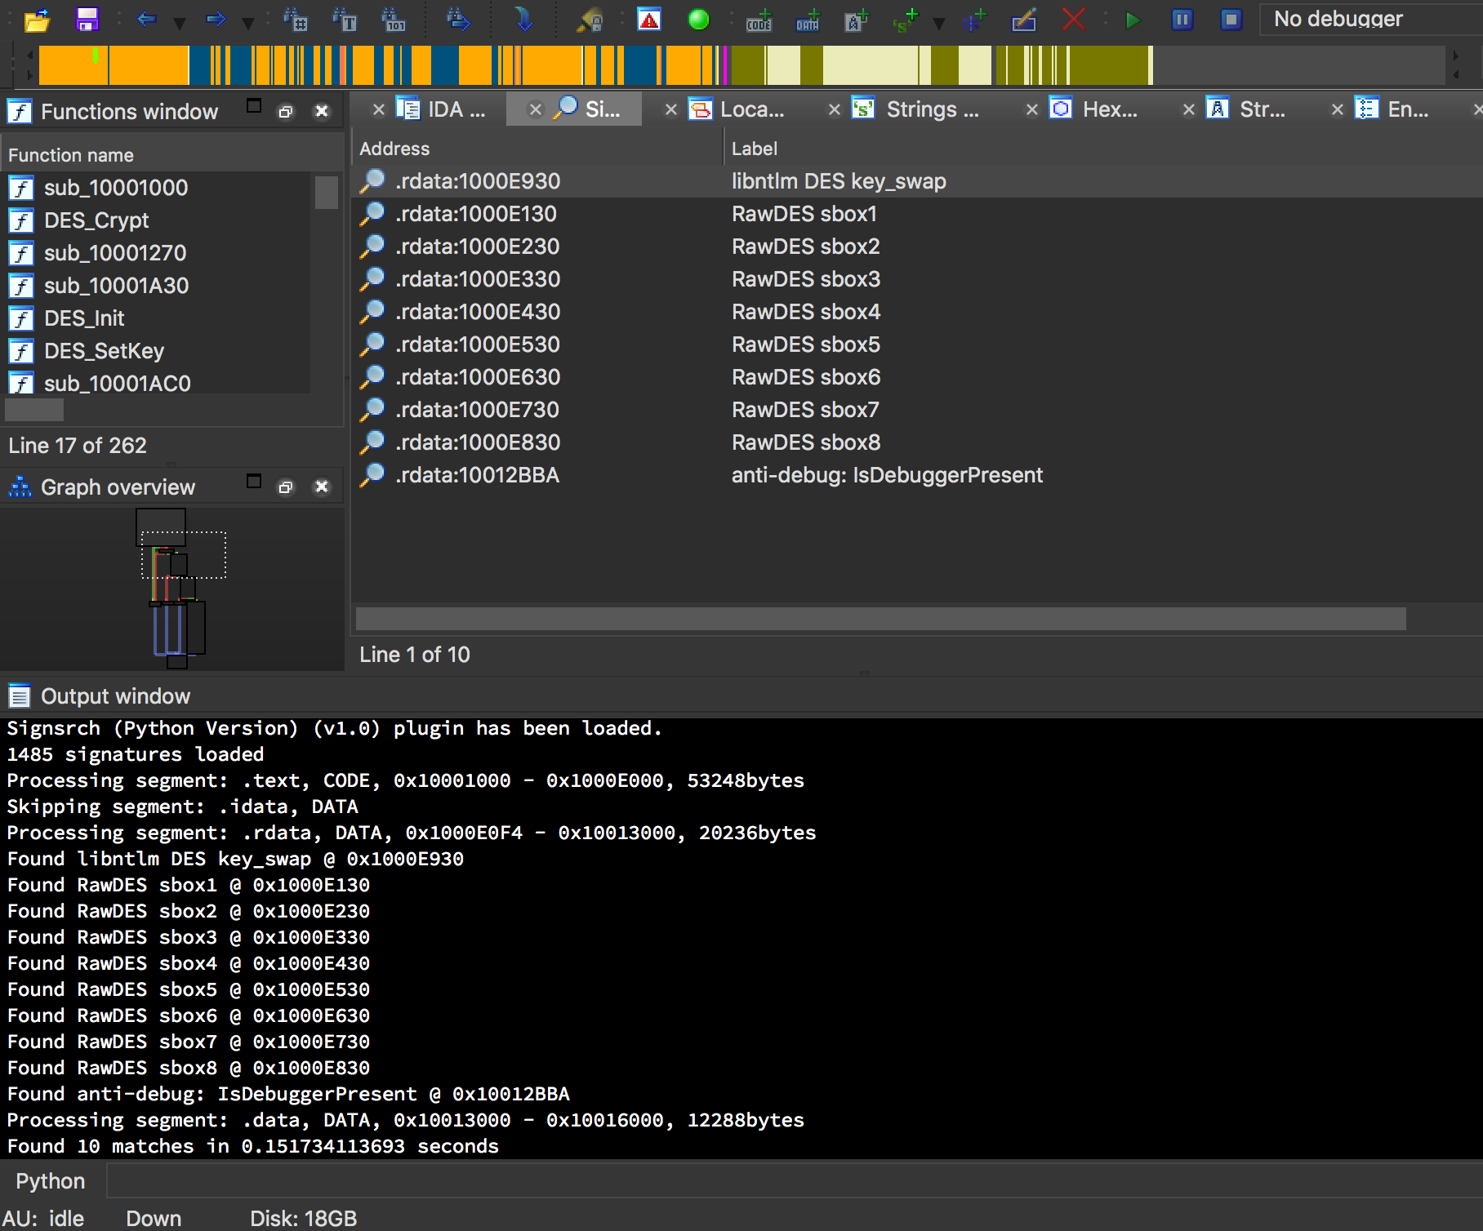Switch to the Local Types tab

pos(737,109)
